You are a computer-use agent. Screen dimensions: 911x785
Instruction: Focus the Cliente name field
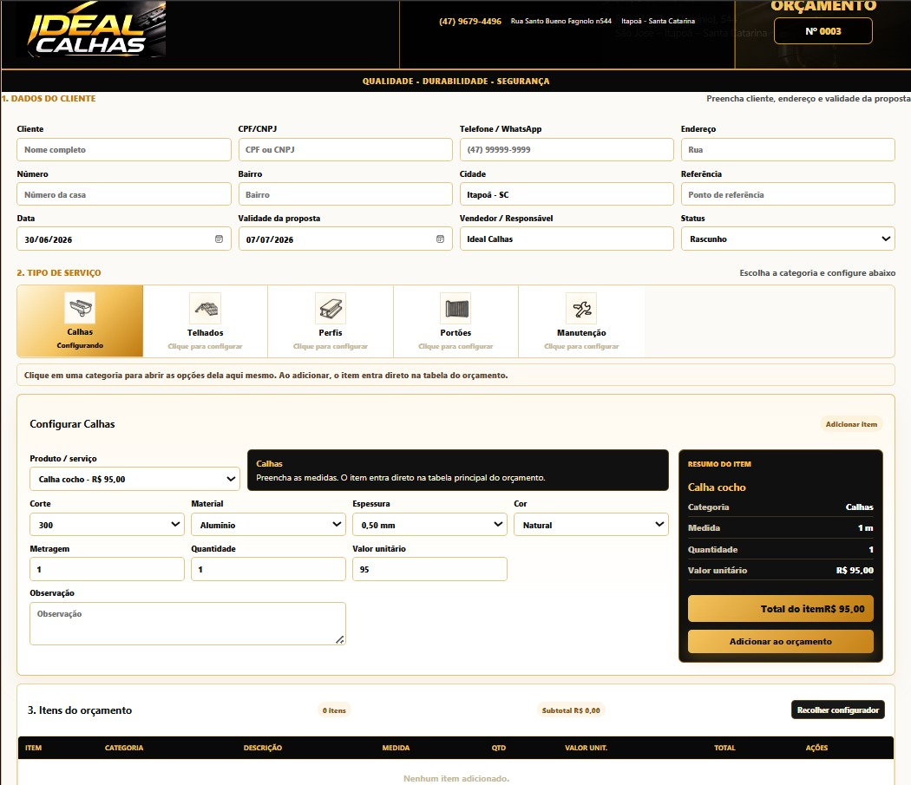[x=124, y=149]
